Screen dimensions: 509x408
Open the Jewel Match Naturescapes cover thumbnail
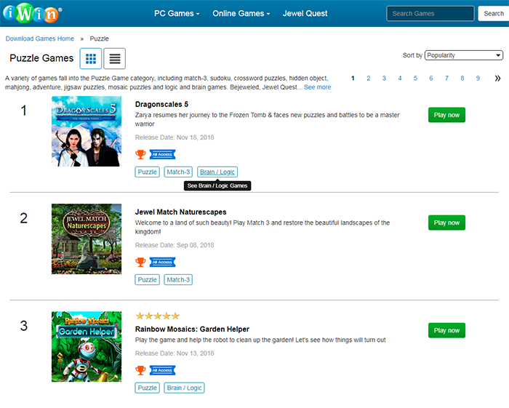click(87, 239)
